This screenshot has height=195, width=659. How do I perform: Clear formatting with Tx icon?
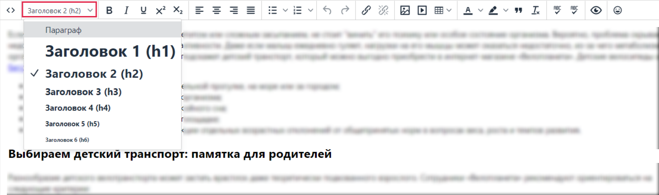[536, 10]
